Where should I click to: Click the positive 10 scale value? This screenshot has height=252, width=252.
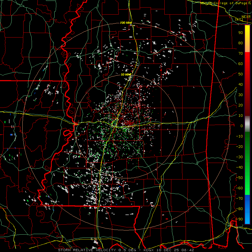241,116
